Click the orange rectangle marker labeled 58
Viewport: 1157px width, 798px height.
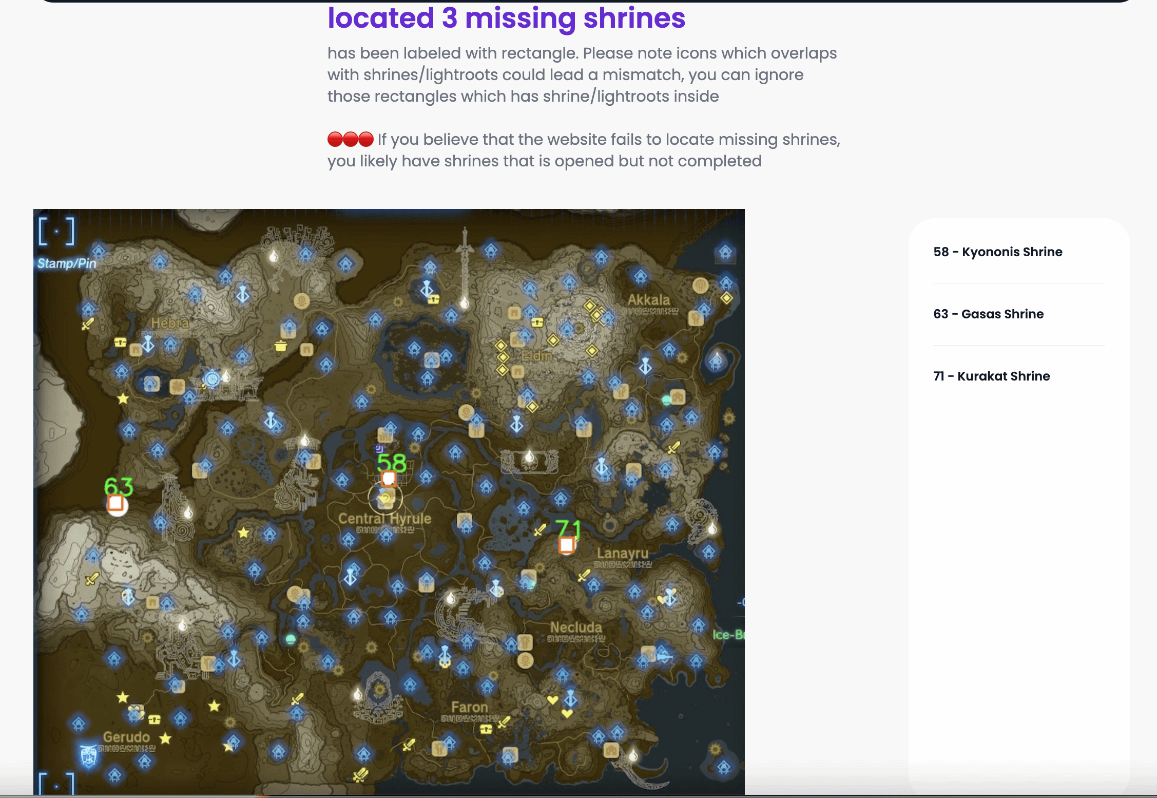point(389,479)
